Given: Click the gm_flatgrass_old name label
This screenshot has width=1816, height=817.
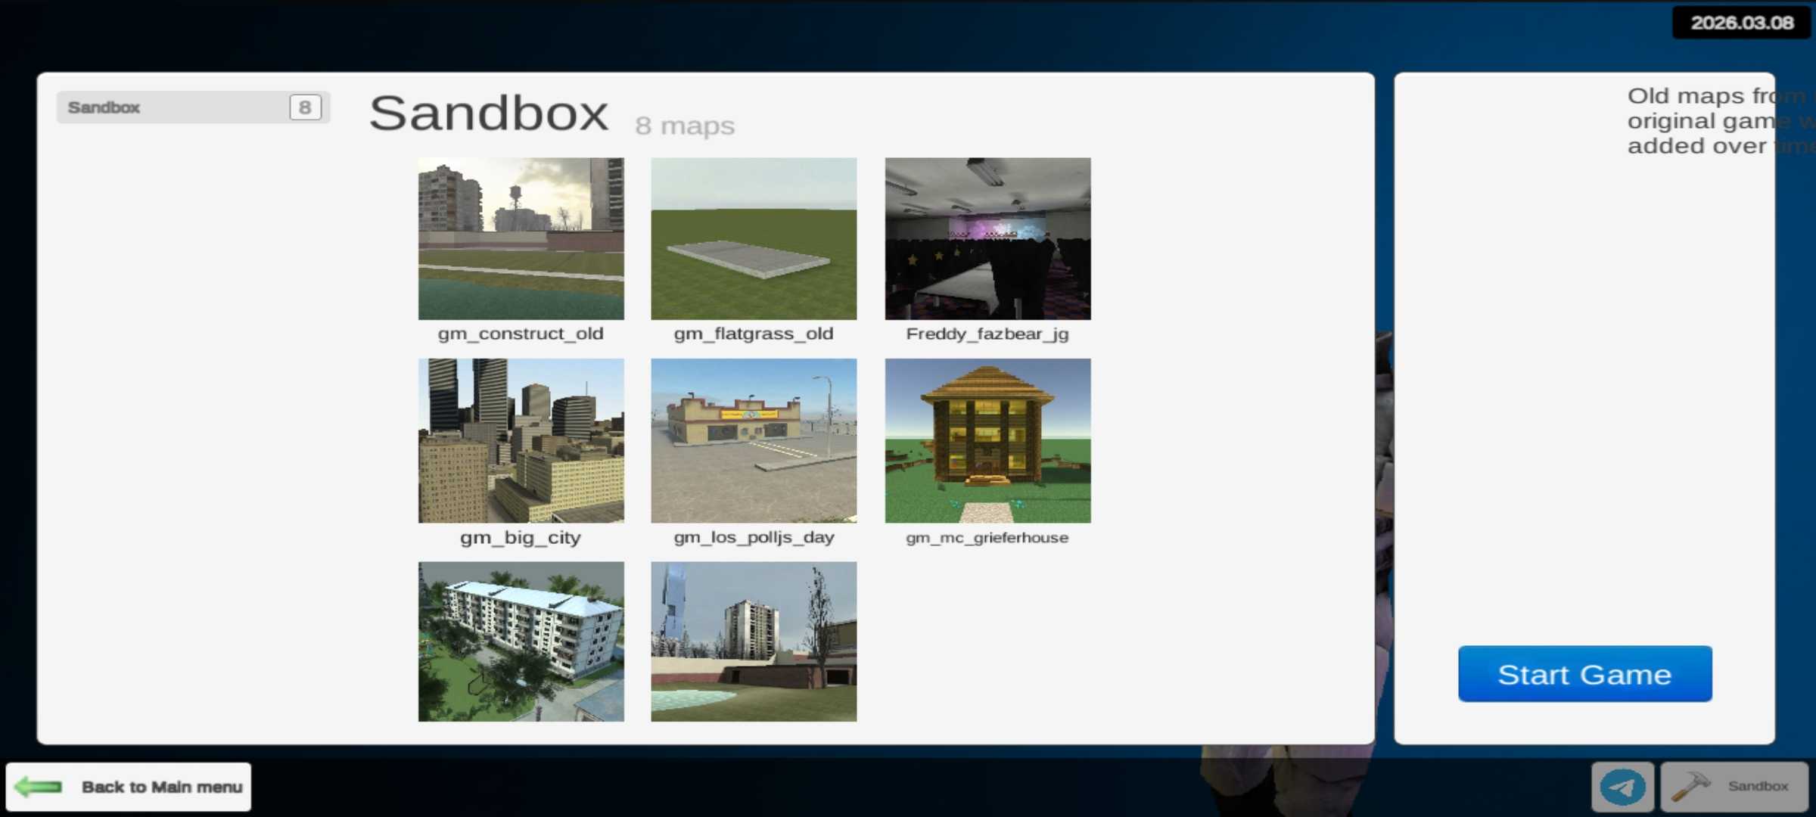Looking at the screenshot, I should (754, 334).
